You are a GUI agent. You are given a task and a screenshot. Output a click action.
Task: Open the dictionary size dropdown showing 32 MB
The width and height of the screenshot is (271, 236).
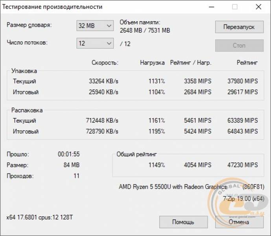(x=95, y=26)
